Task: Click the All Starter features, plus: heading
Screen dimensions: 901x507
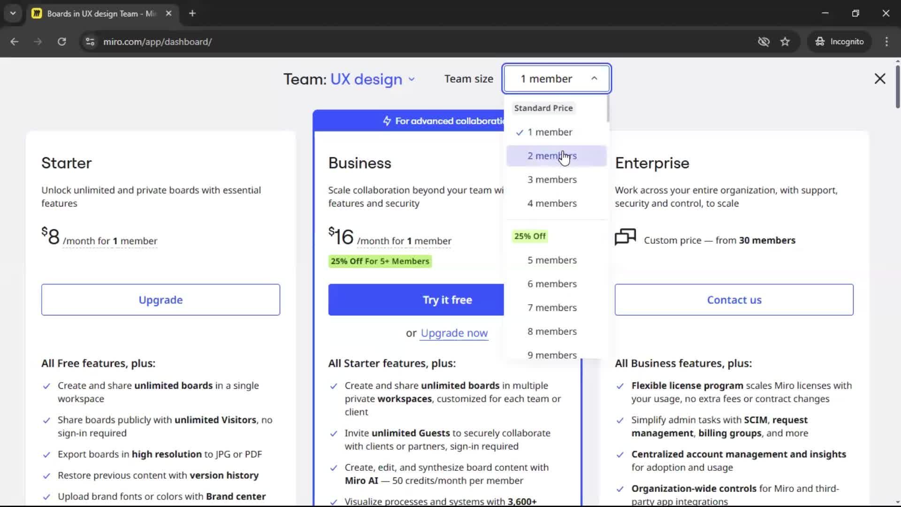Action: pos(392,363)
